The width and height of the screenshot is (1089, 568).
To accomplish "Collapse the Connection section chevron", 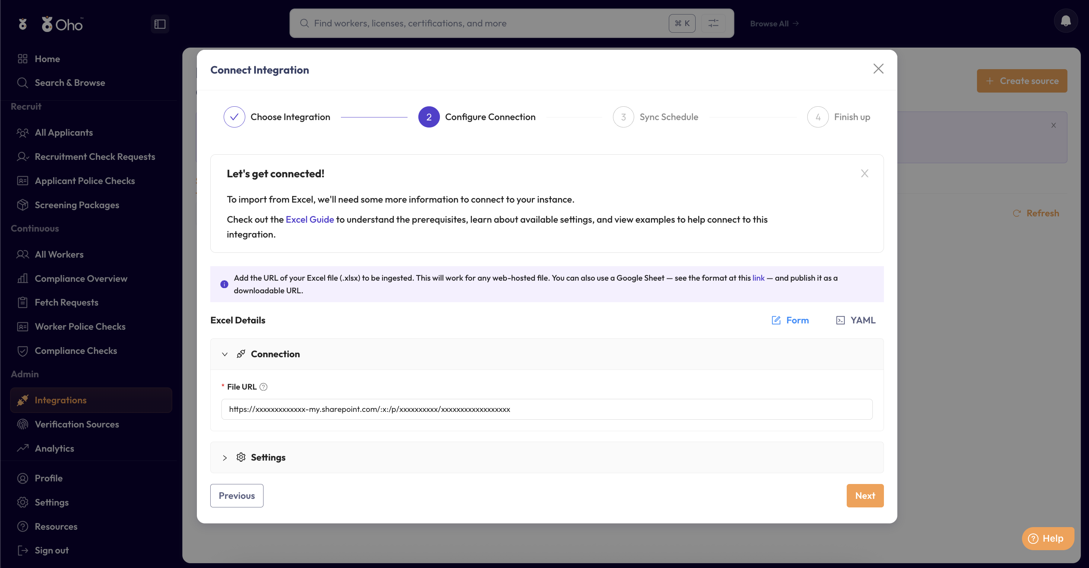I will click(225, 354).
